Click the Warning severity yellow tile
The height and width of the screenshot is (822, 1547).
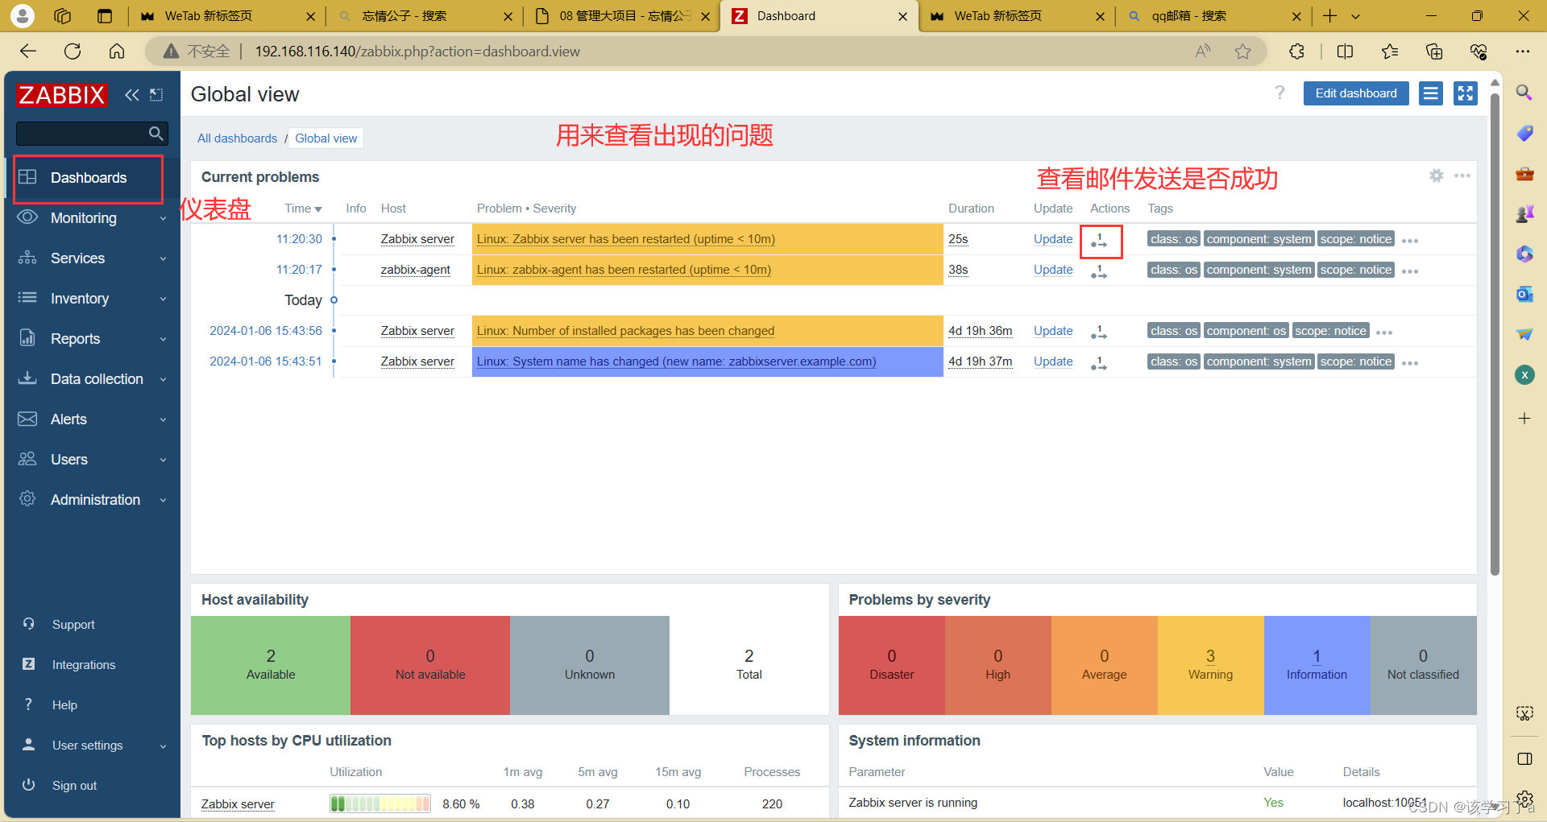[1210, 665]
